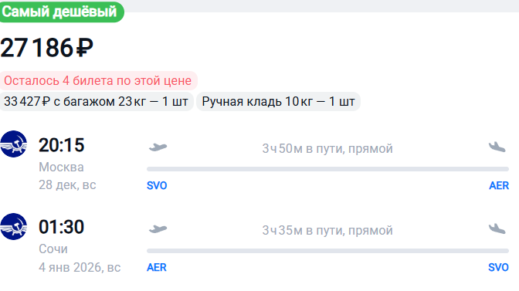This screenshot has width=519, height=291.
Task: Click the outbound flight route progress bar
Action: click(x=327, y=169)
